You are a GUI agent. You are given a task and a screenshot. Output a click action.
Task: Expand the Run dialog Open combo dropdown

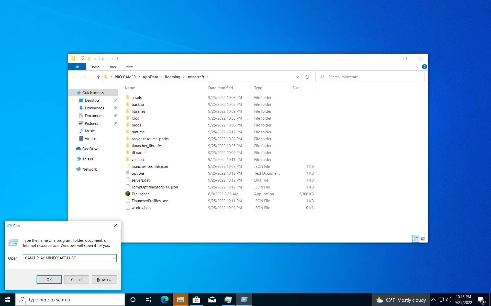pyautogui.click(x=114, y=258)
